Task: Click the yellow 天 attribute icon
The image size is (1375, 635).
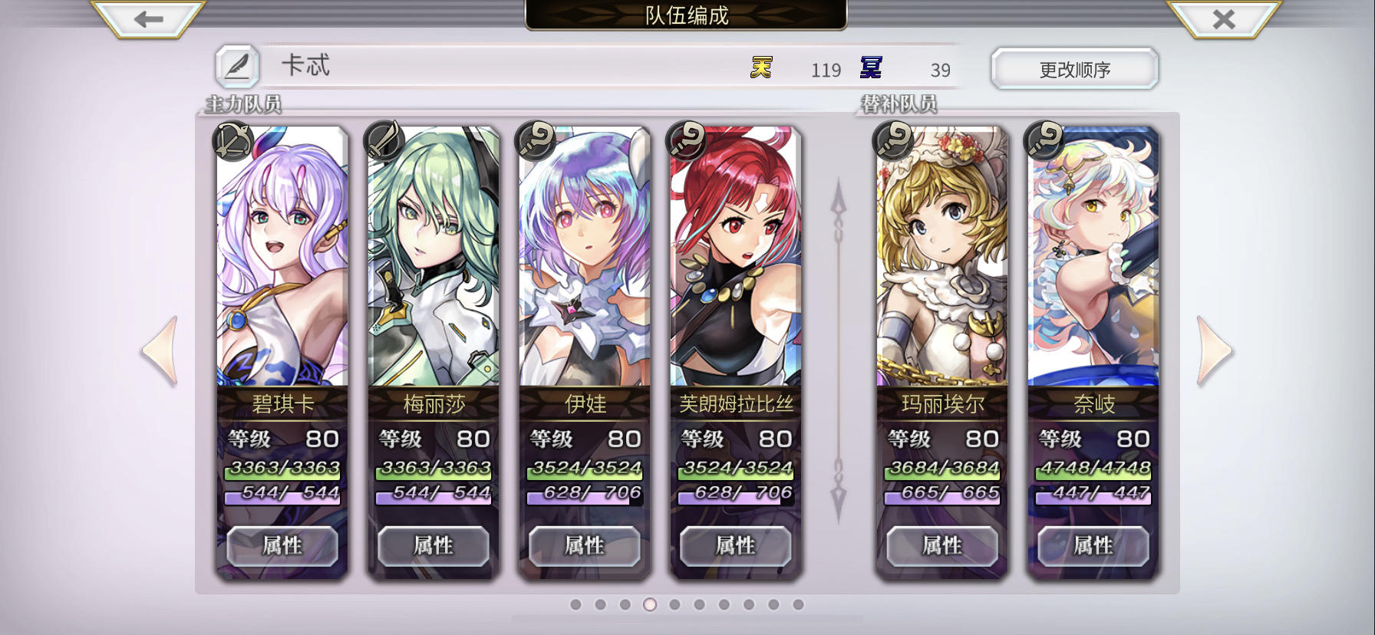Action: [x=761, y=68]
